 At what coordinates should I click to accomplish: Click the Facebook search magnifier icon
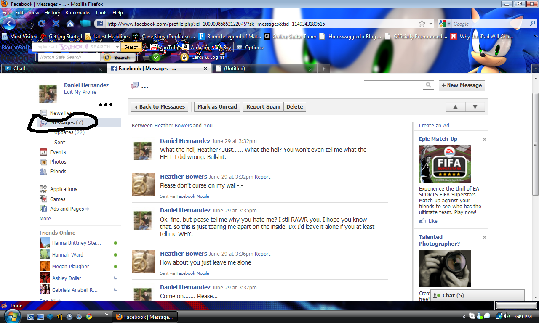pyautogui.click(x=428, y=85)
